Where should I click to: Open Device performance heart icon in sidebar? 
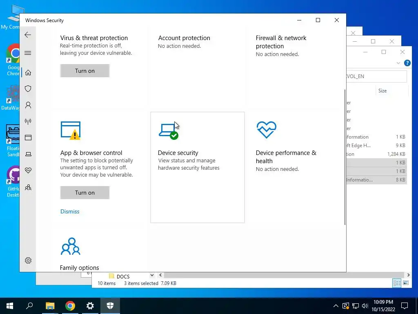coord(28,170)
